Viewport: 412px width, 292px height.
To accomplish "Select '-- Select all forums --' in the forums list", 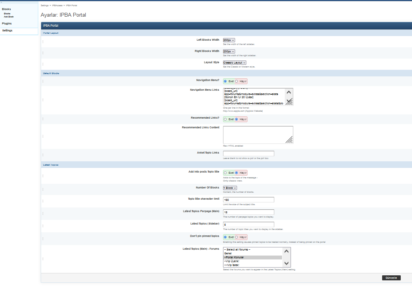I will 253,250.
